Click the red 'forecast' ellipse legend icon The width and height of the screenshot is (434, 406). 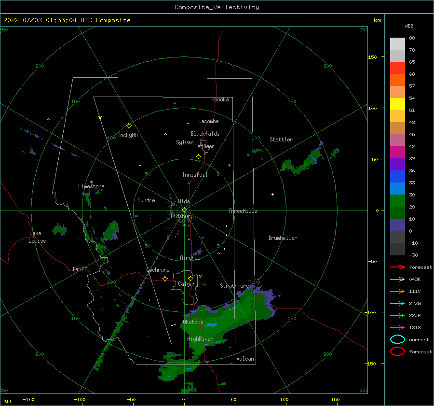397,351
